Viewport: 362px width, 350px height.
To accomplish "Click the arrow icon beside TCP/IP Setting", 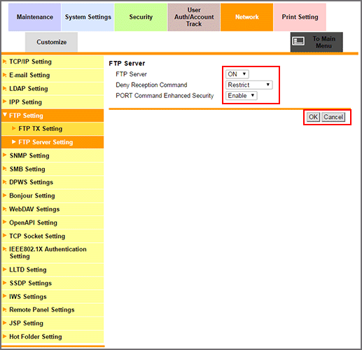I will (x=5, y=62).
